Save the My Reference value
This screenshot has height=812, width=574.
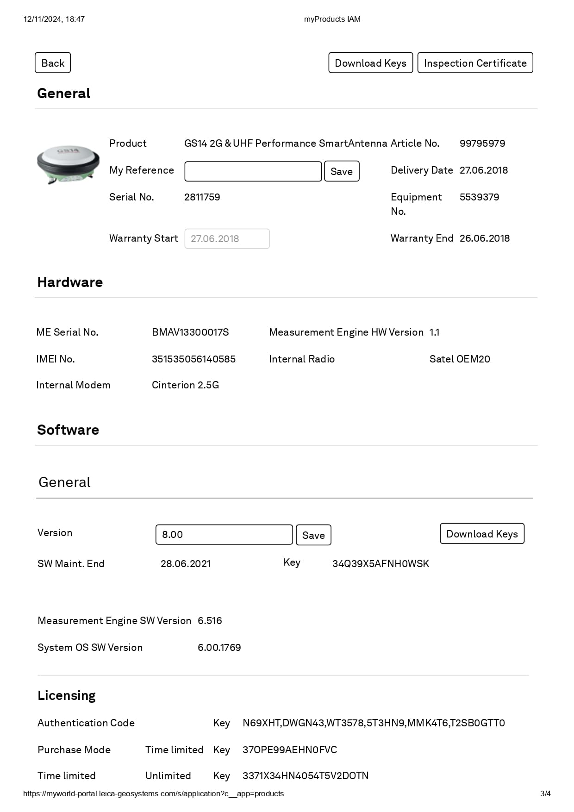pyautogui.click(x=342, y=171)
